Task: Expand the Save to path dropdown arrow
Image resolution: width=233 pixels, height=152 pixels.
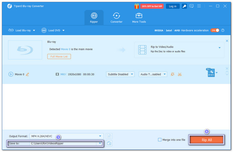Action: 100,143
